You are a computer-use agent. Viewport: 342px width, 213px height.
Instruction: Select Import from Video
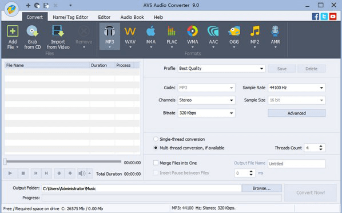[58, 37]
